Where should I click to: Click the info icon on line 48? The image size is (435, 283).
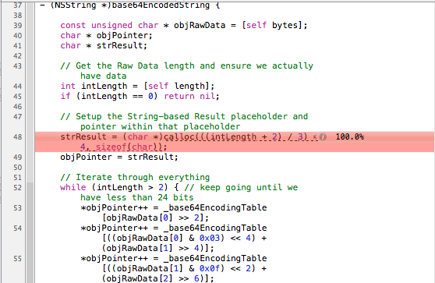click(x=323, y=136)
